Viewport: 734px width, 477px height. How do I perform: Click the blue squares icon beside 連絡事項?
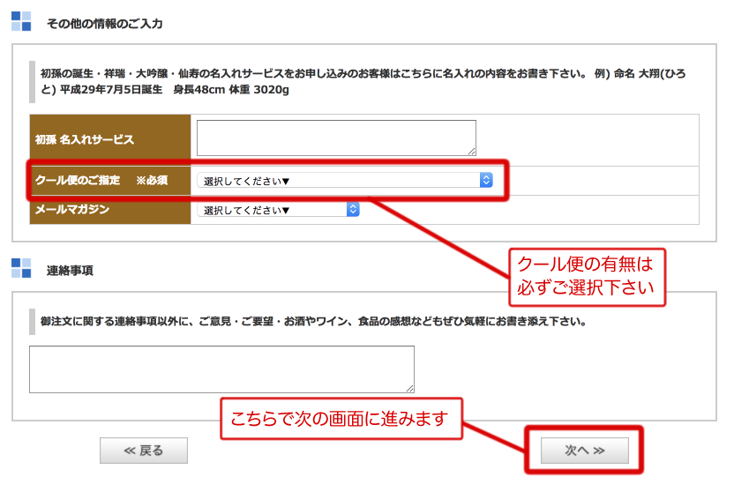tap(21, 268)
